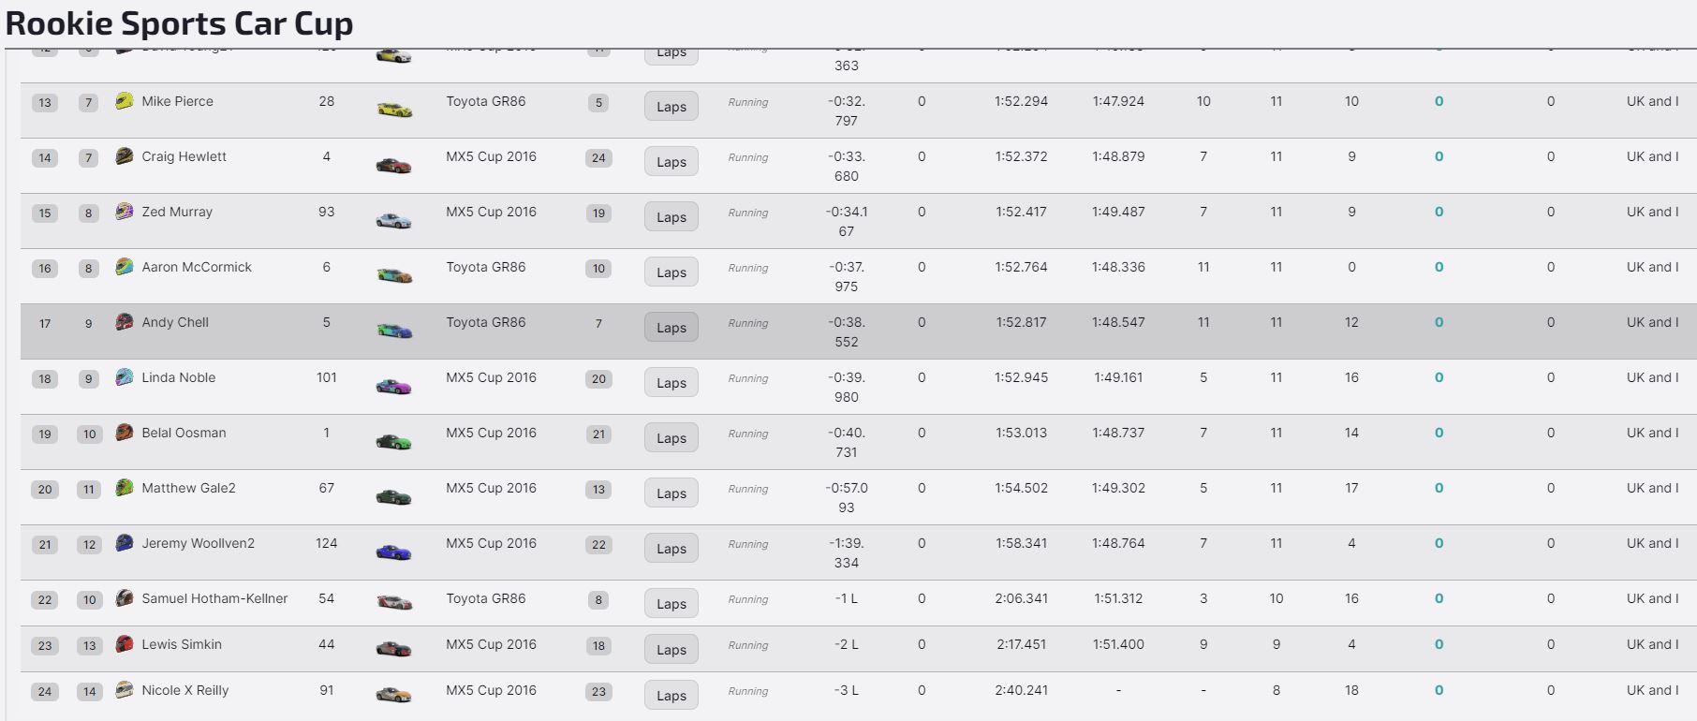Click teal zero value in Linda Noble's row
1697x721 pixels.
(1439, 377)
